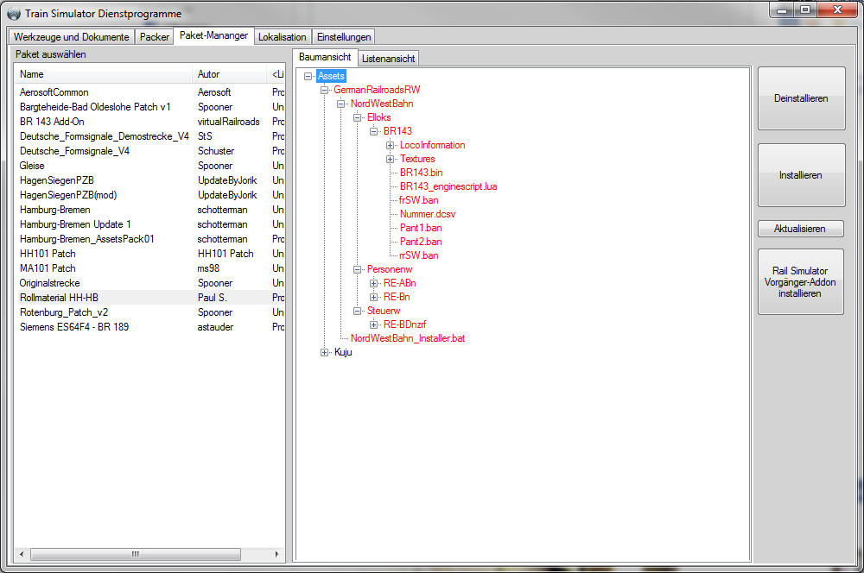Collapse the Elloks folder node
Screen dimensions: 864x573
358,117
